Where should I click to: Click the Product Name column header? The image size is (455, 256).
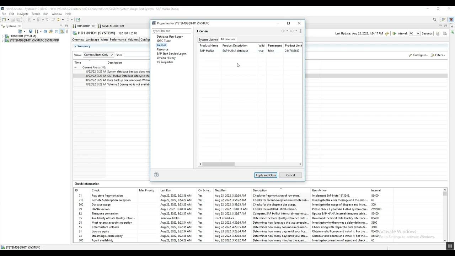click(x=209, y=46)
